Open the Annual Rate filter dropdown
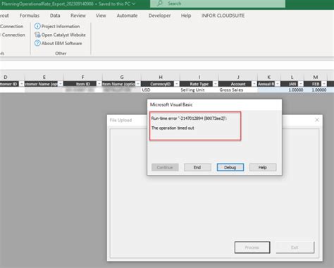The height and width of the screenshot is (268, 334). (x=278, y=84)
